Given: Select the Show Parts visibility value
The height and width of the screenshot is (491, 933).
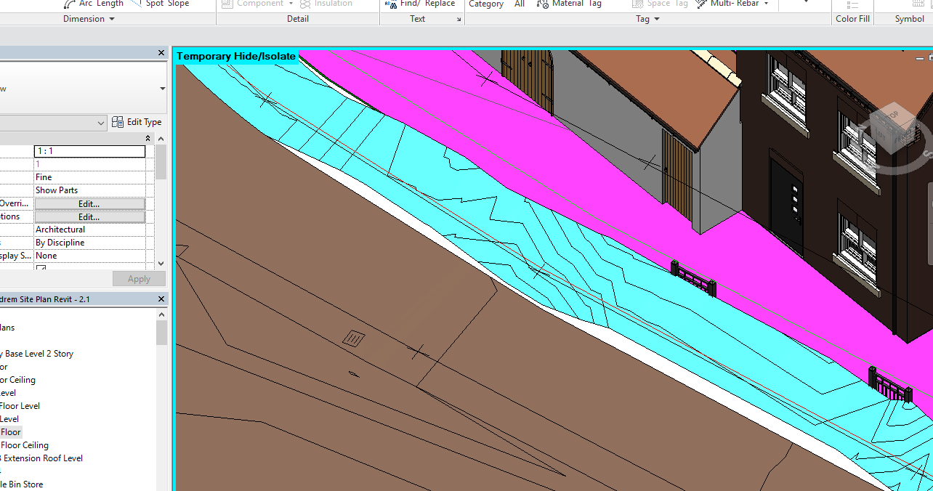Looking at the screenshot, I should coord(89,190).
